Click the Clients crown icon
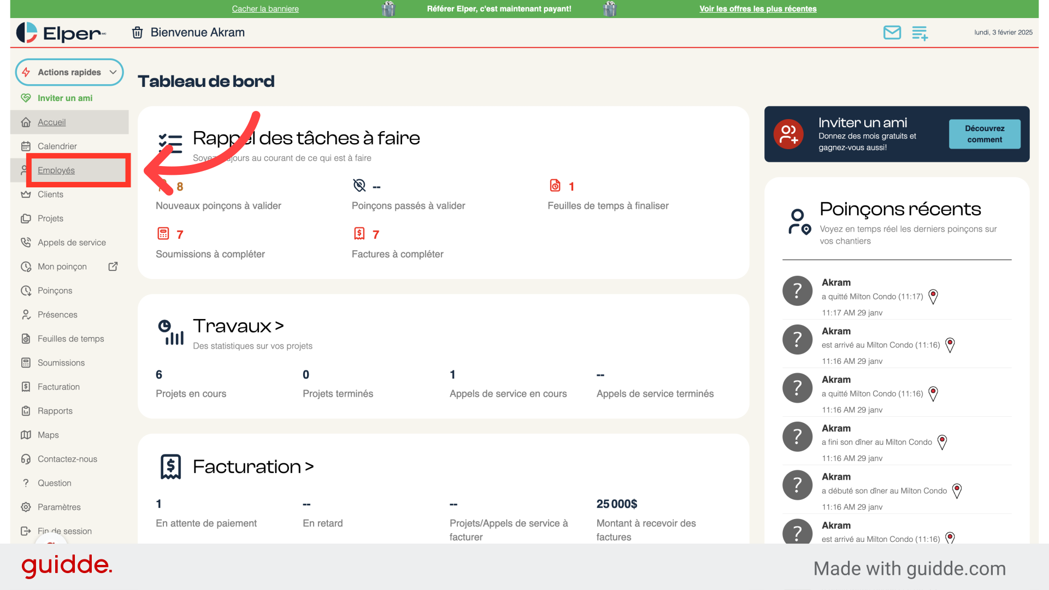Screen dimensions: 1049x590 coord(26,194)
